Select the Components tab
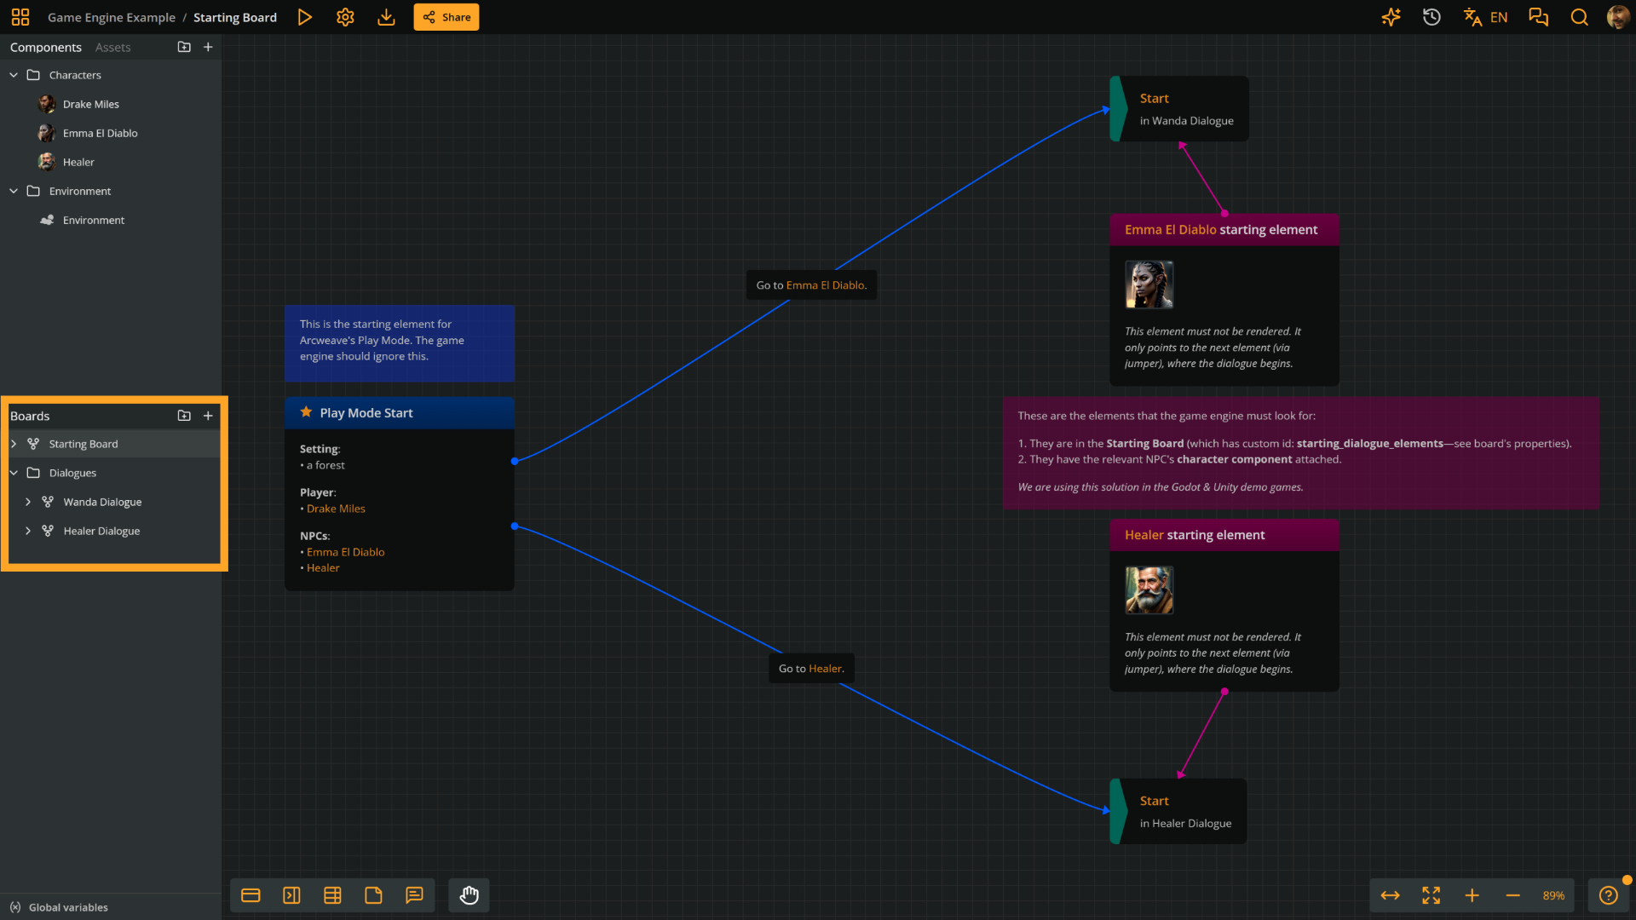1636x920 pixels. (x=46, y=47)
